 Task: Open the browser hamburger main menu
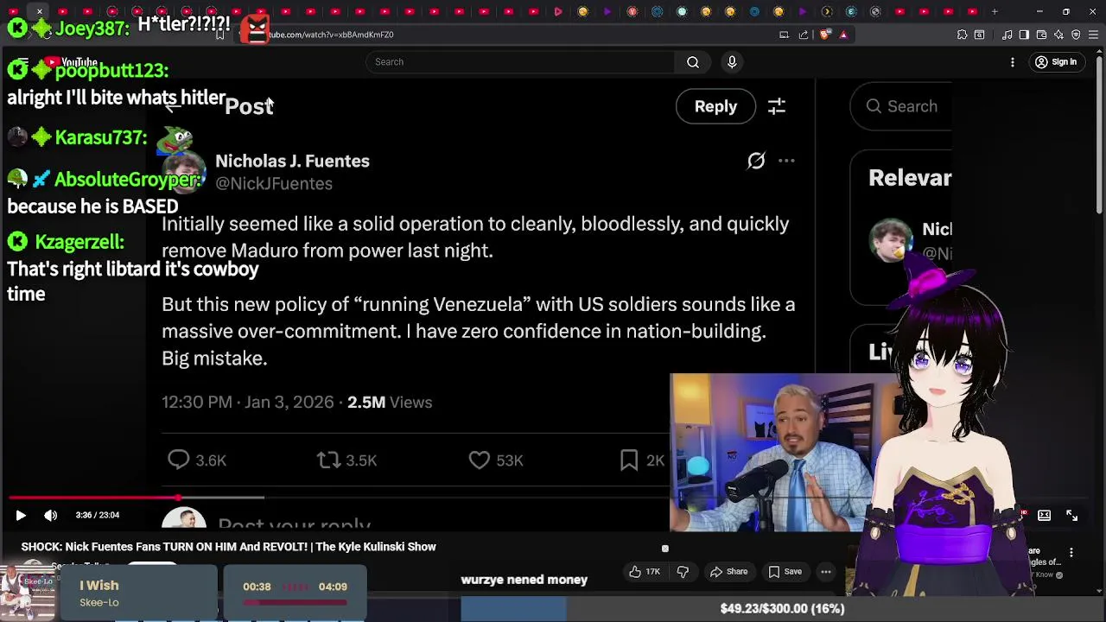(x=1094, y=35)
